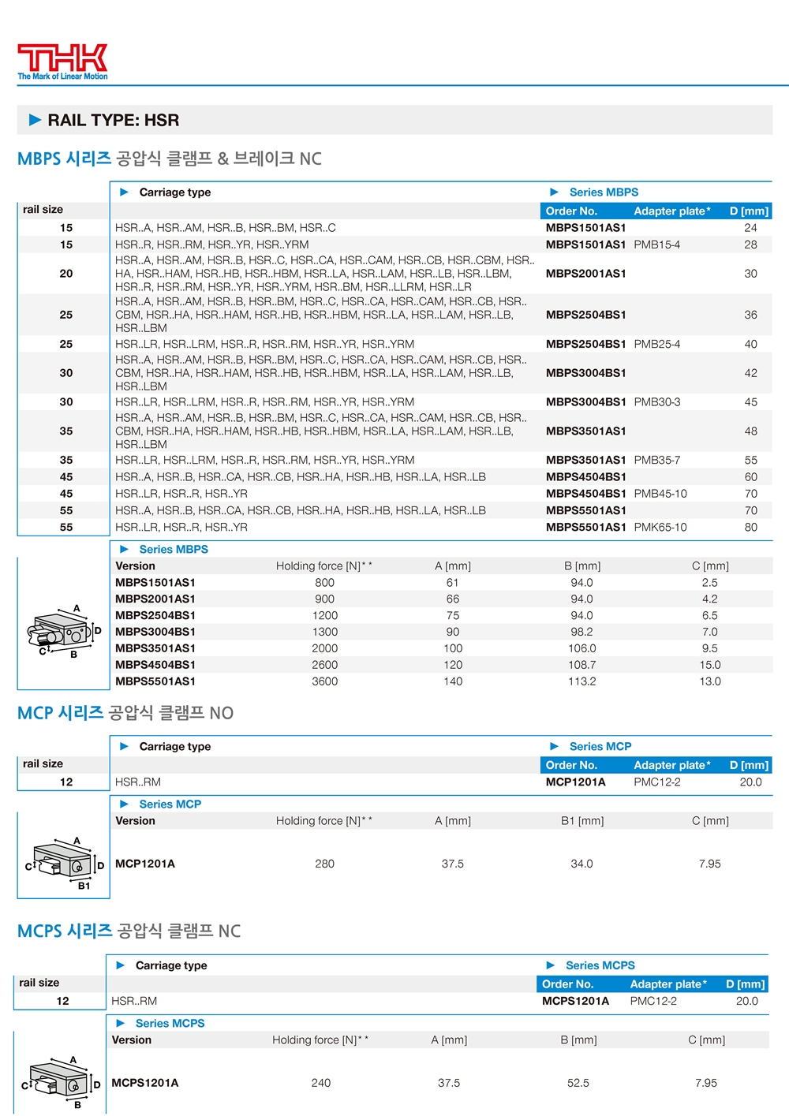The height and width of the screenshot is (1116, 789).
Task: Click the Series MCP header above Order No.
Action: coord(600,747)
